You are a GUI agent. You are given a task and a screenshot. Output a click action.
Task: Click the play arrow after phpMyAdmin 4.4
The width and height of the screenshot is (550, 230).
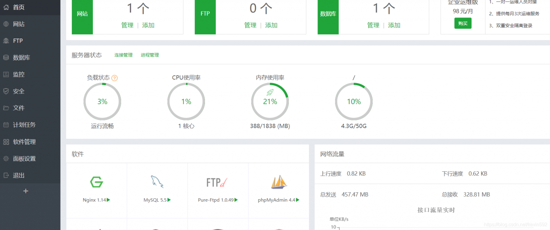(298, 200)
